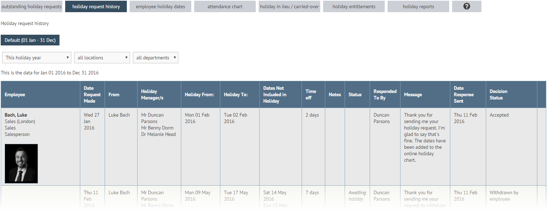Click the help question mark icon
This screenshot has height=210, width=547.
coord(466,6)
